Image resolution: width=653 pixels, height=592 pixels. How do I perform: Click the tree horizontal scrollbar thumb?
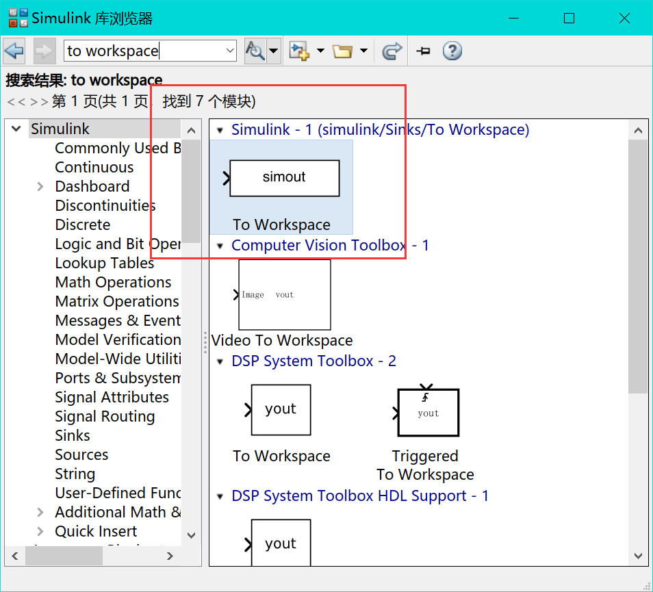pos(64,556)
